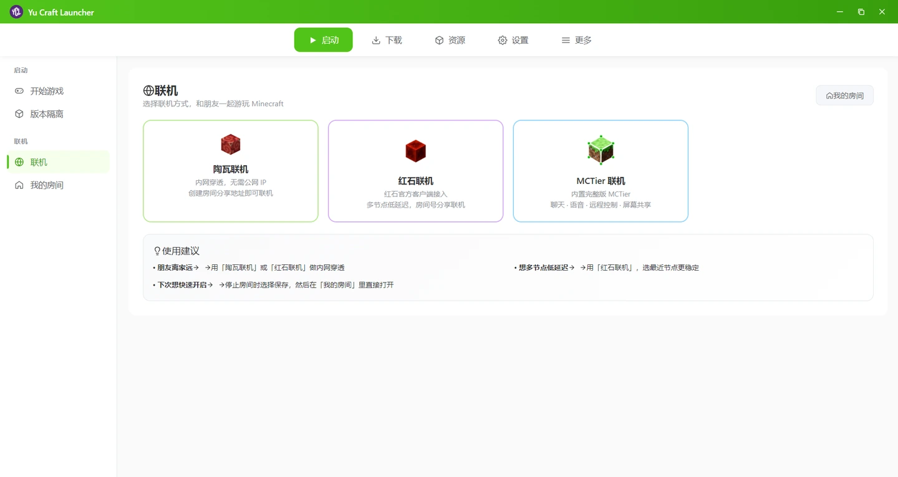Image resolution: width=898 pixels, height=477 pixels.
Task: Open the 资源 tab
Action: click(450, 40)
